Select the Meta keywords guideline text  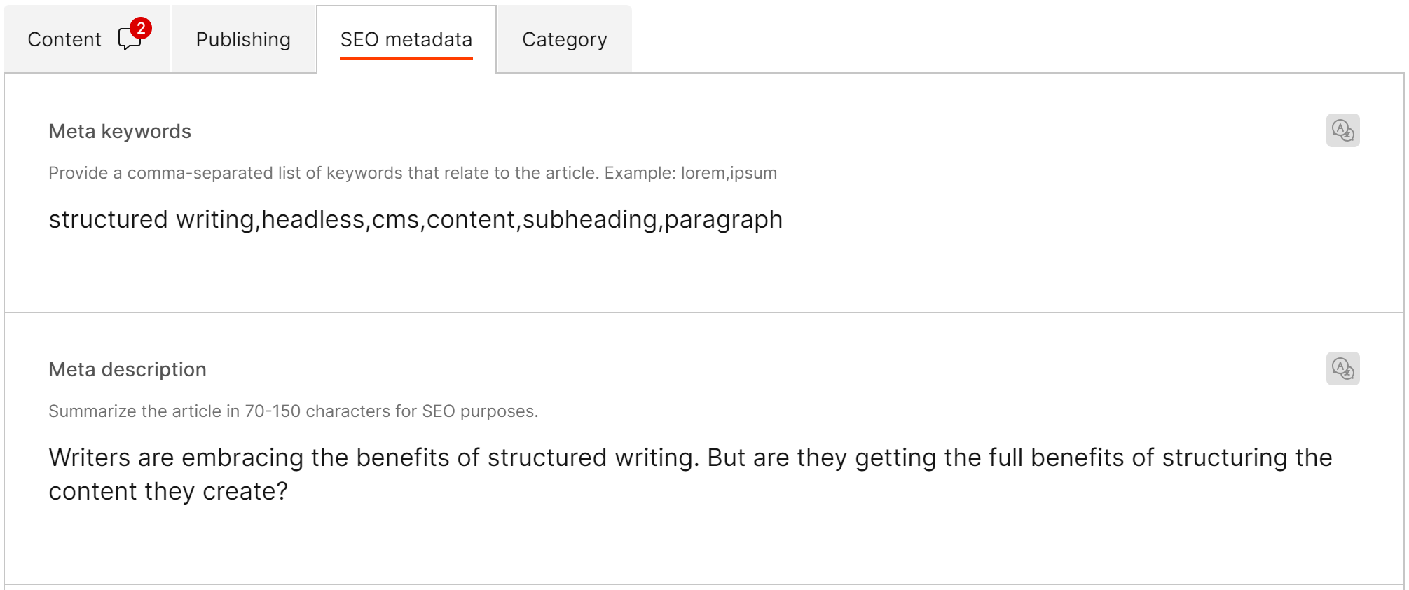(x=412, y=172)
